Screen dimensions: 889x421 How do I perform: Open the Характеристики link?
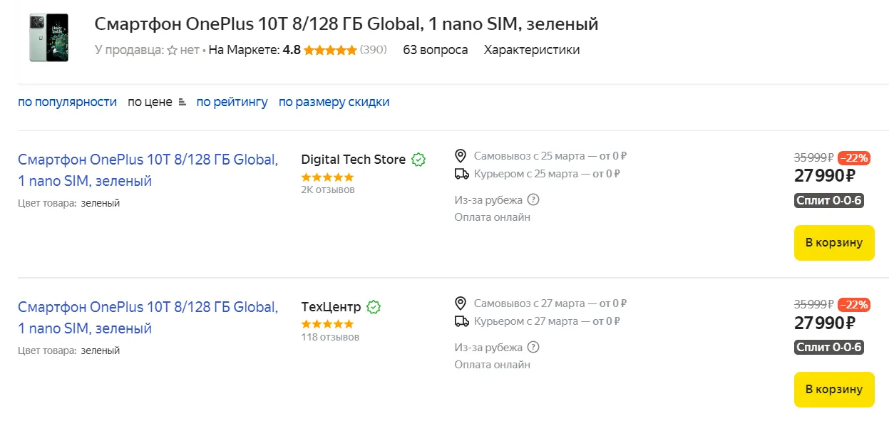point(531,50)
